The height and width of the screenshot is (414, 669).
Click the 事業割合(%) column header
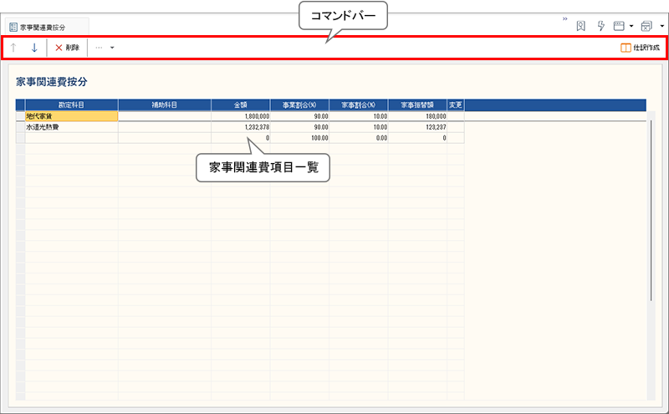tap(299, 105)
